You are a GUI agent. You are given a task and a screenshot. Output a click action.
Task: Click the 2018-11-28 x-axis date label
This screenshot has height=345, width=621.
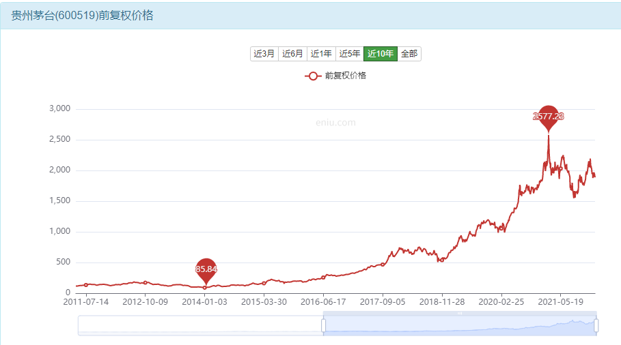tap(442, 302)
